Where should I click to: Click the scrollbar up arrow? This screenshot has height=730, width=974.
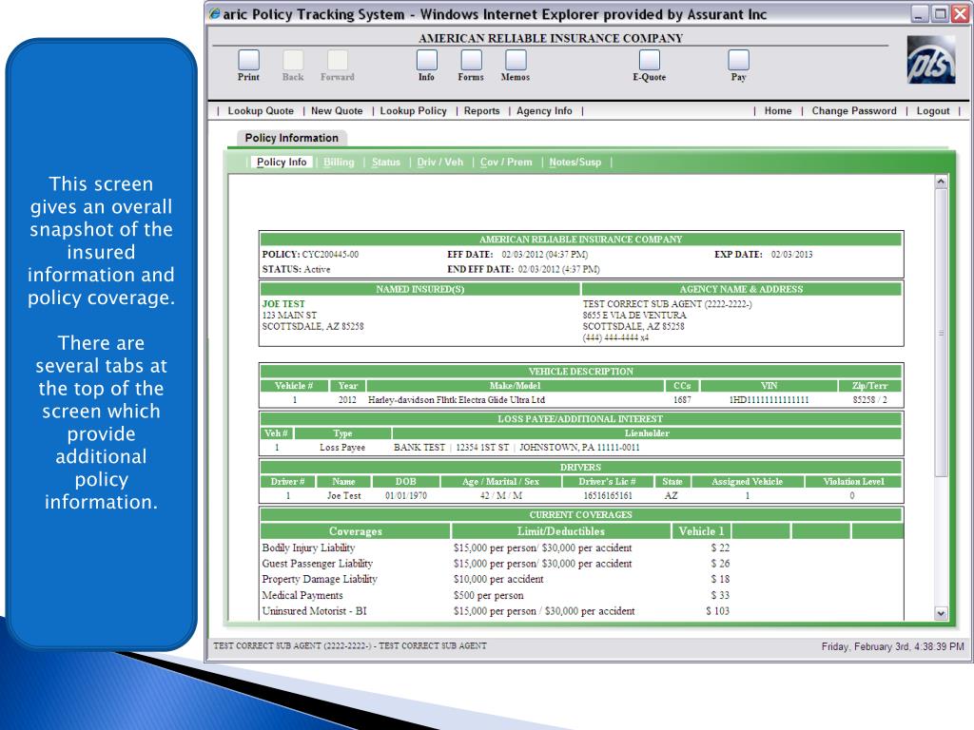click(941, 182)
